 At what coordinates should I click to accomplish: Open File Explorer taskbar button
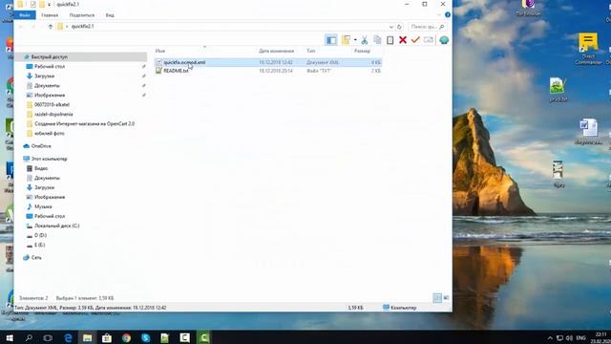(87, 337)
